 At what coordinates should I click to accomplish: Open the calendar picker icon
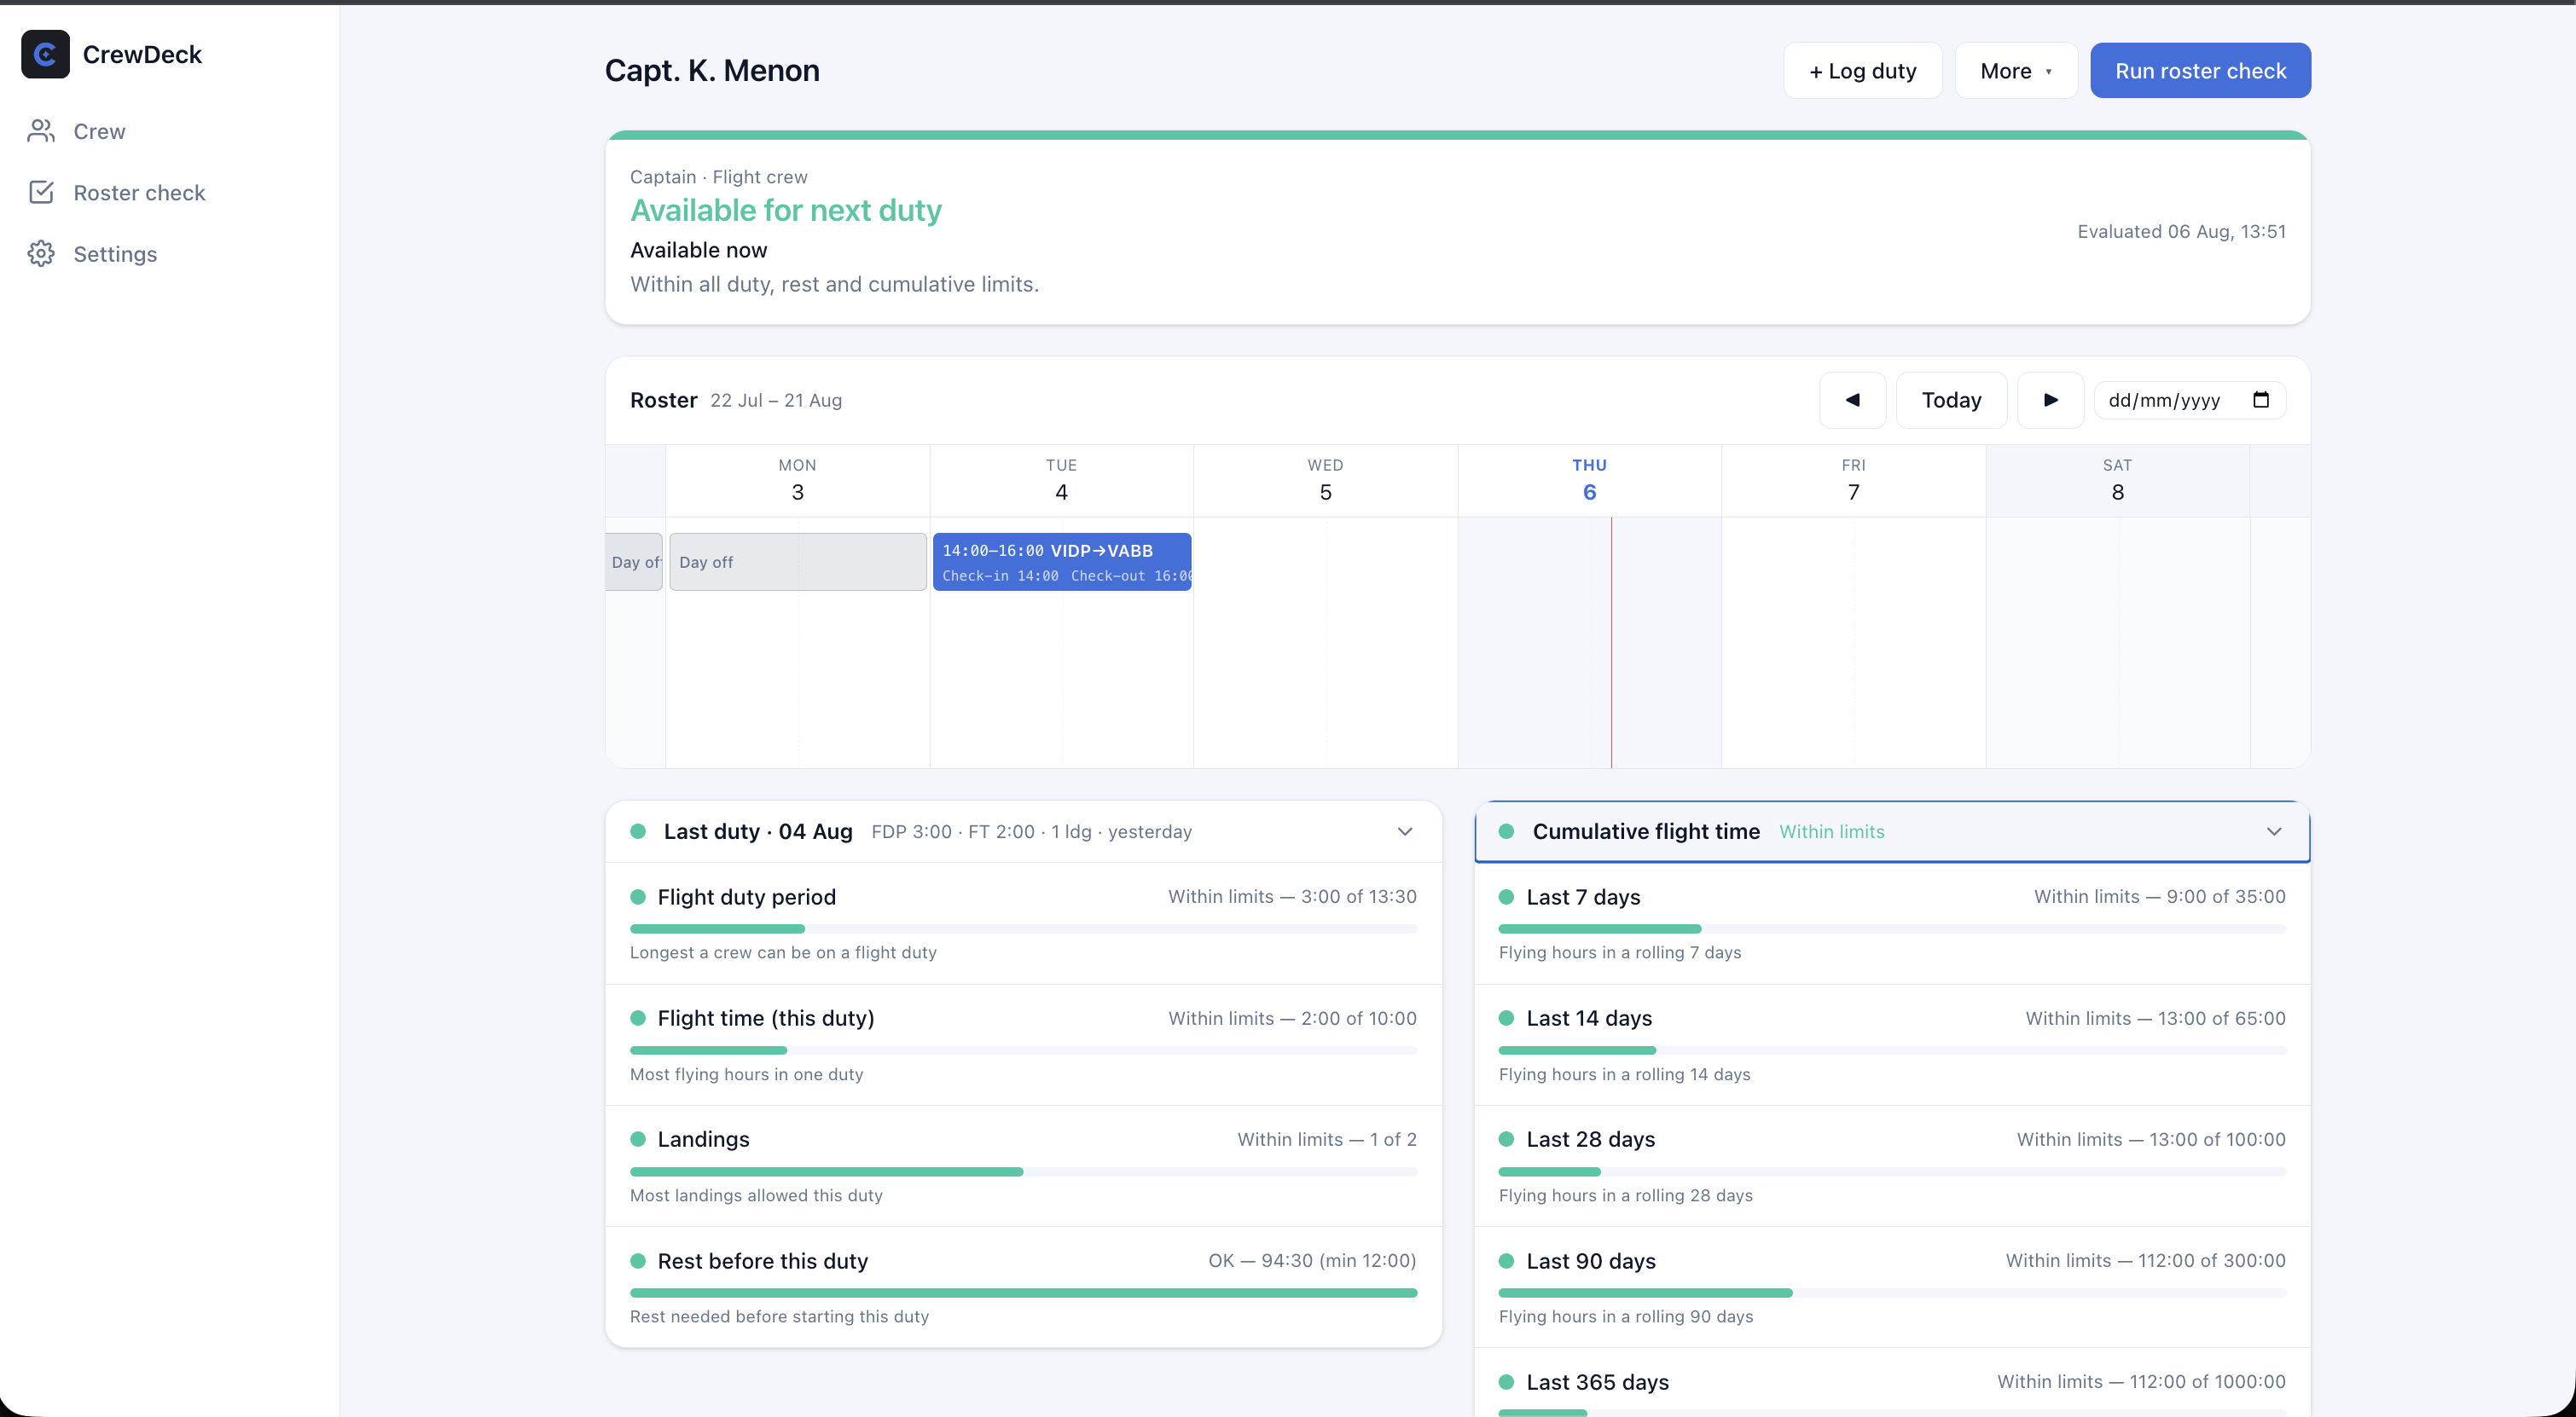[x=2261, y=400]
